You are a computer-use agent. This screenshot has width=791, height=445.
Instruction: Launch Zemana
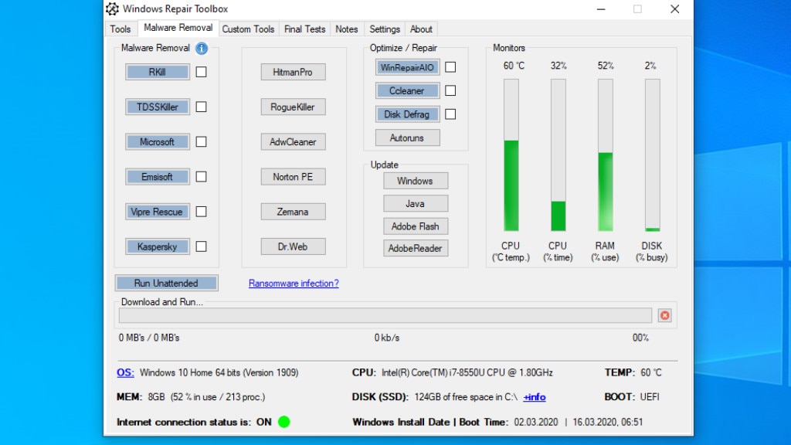pos(293,212)
